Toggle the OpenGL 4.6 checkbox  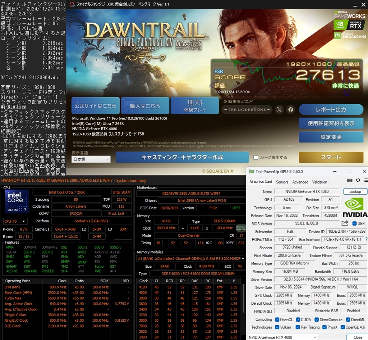point(342,327)
